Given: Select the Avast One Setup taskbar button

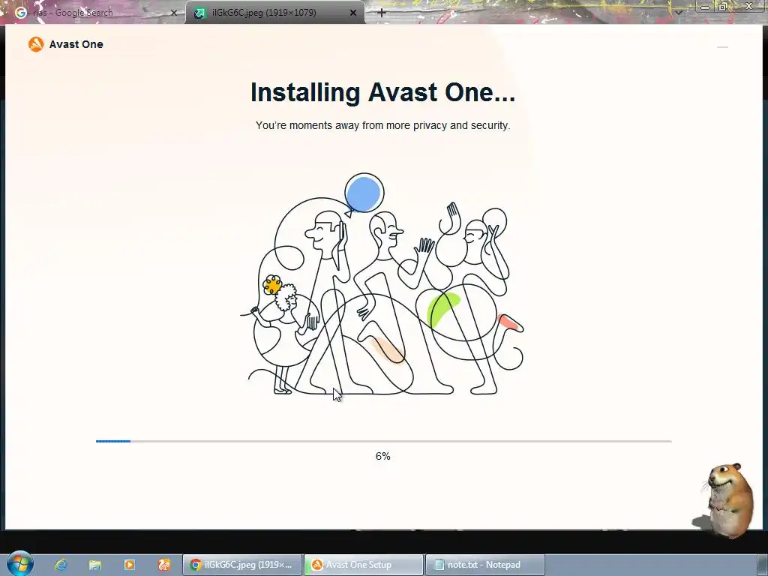Looking at the screenshot, I should click(x=364, y=565).
